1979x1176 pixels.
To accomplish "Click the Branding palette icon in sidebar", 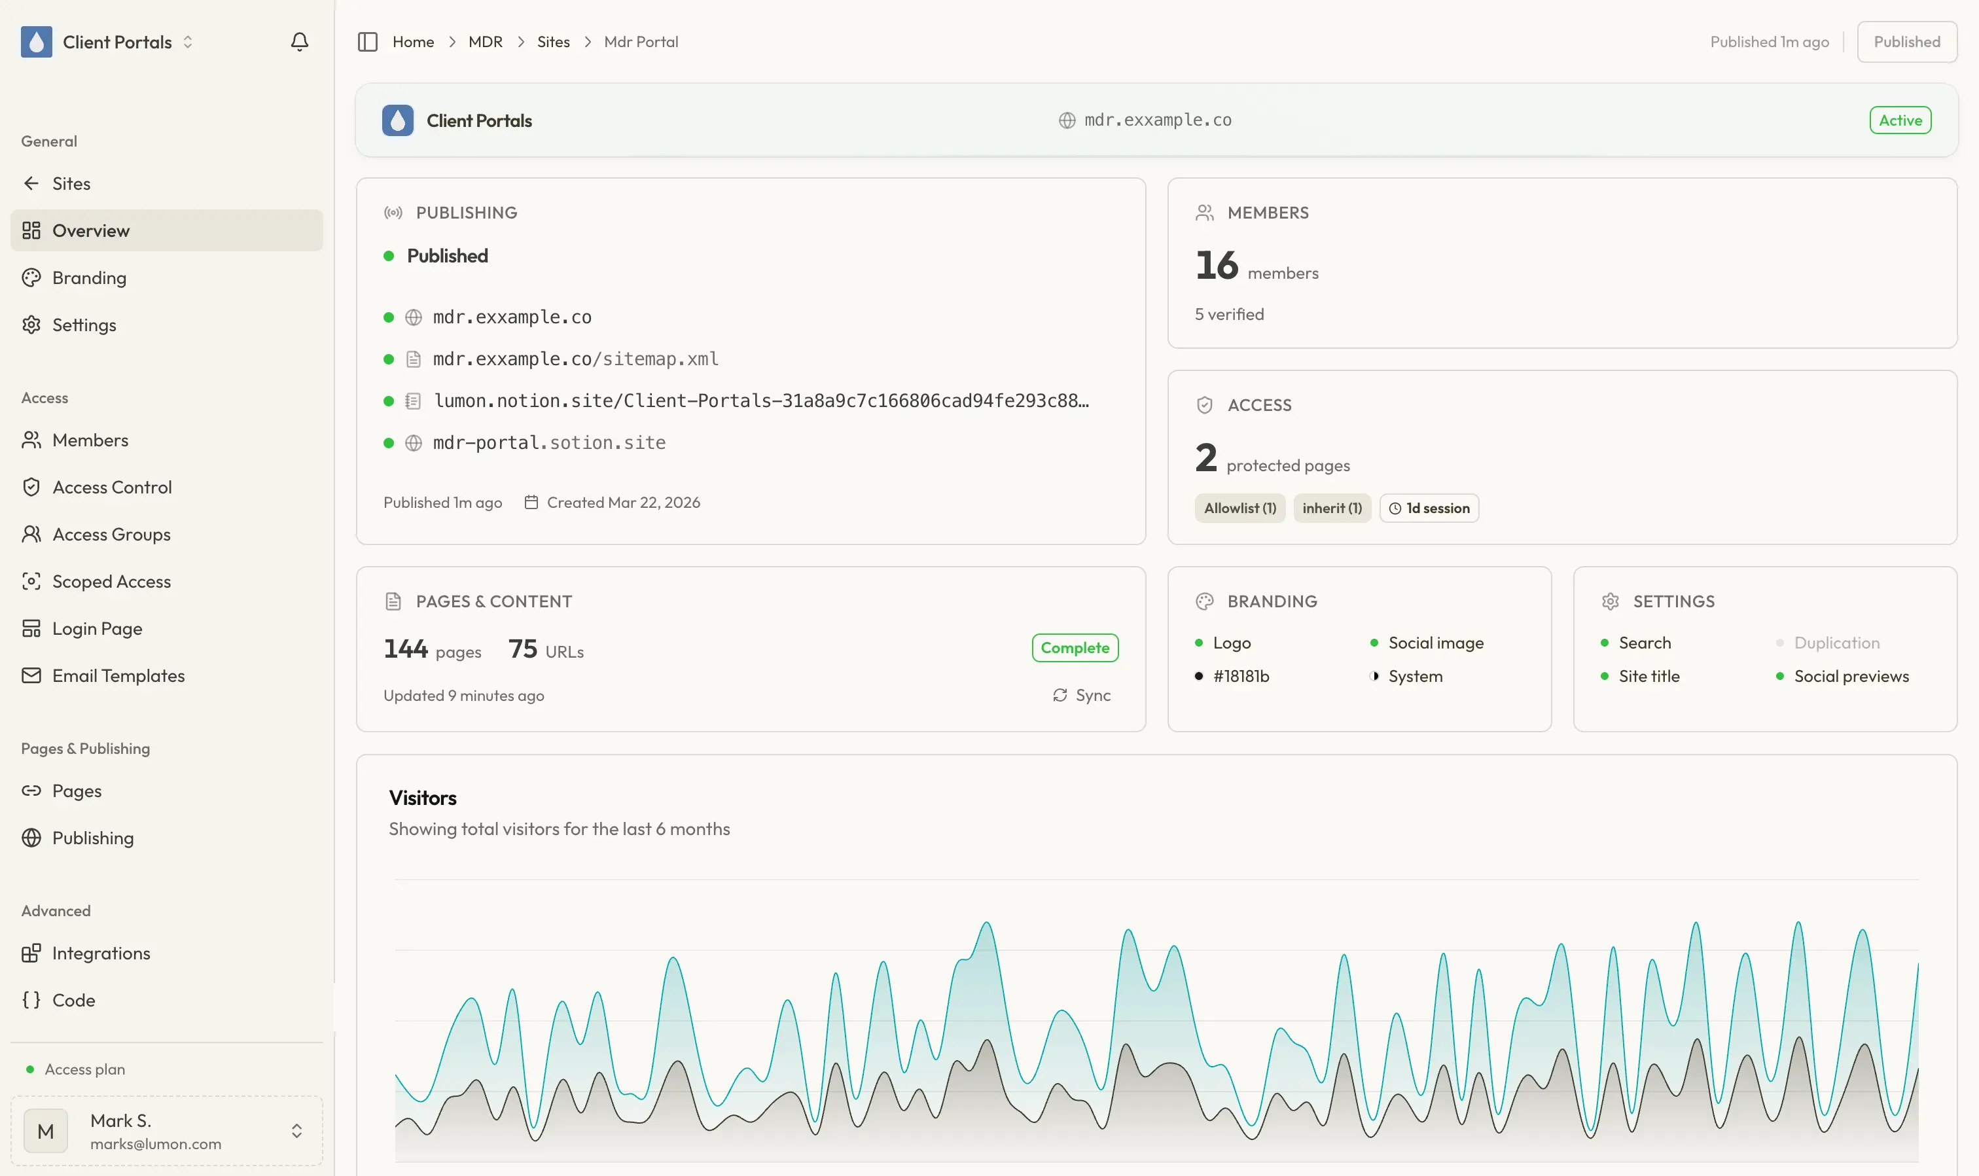I will (31, 277).
